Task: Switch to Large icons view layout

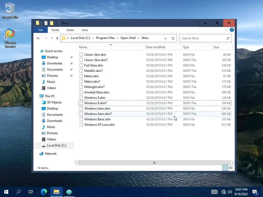Action: pos(231,168)
